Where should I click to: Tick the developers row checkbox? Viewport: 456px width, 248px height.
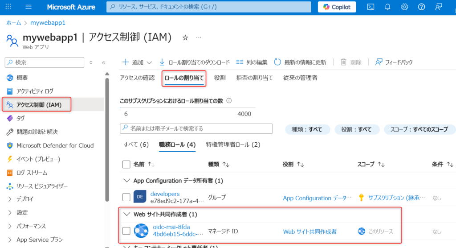126,197
